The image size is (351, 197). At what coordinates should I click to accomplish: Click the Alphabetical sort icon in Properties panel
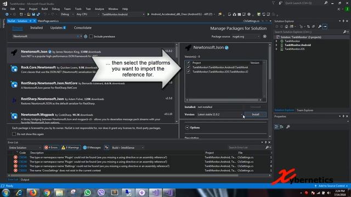pos(281,127)
